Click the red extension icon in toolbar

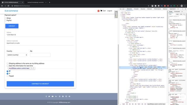tap(165, 6)
